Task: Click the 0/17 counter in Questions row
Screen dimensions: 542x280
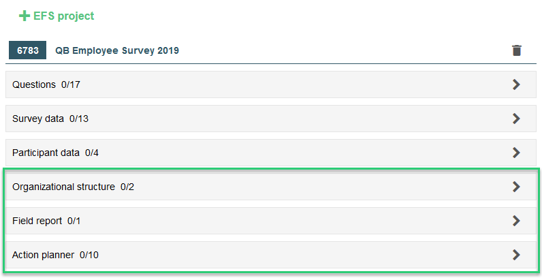Action: coord(71,84)
